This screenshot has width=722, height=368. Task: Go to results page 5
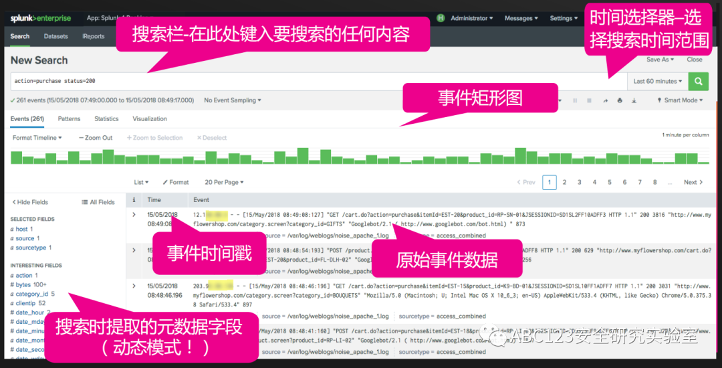coord(609,183)
